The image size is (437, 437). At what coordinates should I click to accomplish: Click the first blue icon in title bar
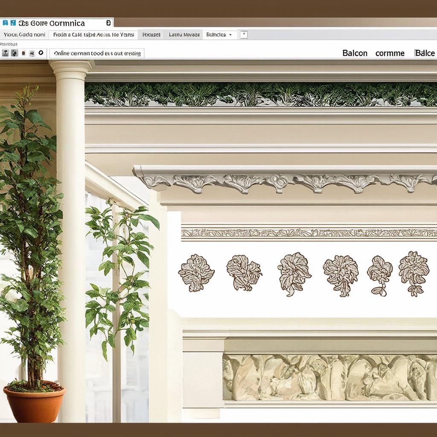5,23
